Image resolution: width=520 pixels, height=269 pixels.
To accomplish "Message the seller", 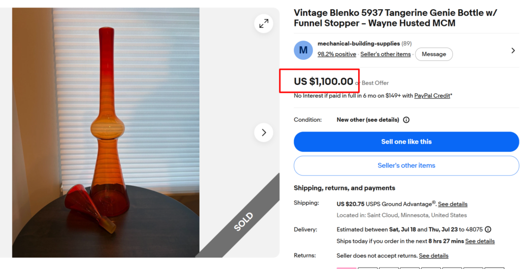I will point(434,54).
